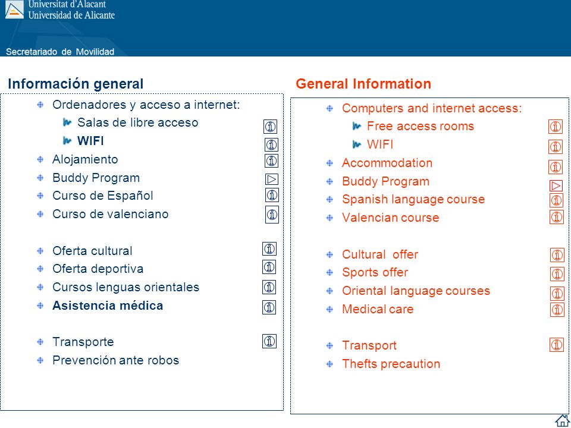571x428 pixels.
Task: Click the Thefts precaution entry
Action: (391, 364)
